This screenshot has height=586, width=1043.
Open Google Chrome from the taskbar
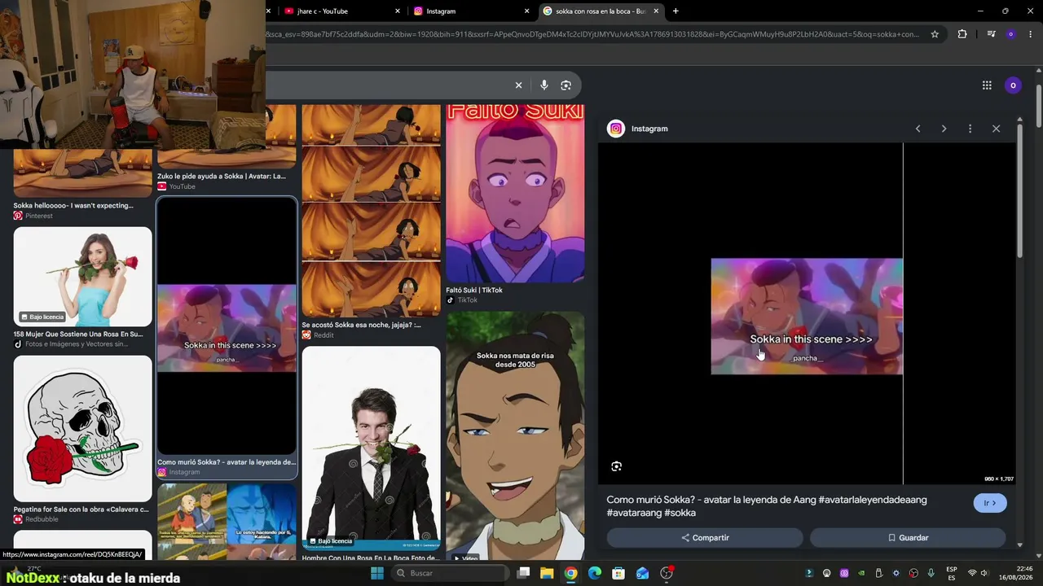(571, 573)
